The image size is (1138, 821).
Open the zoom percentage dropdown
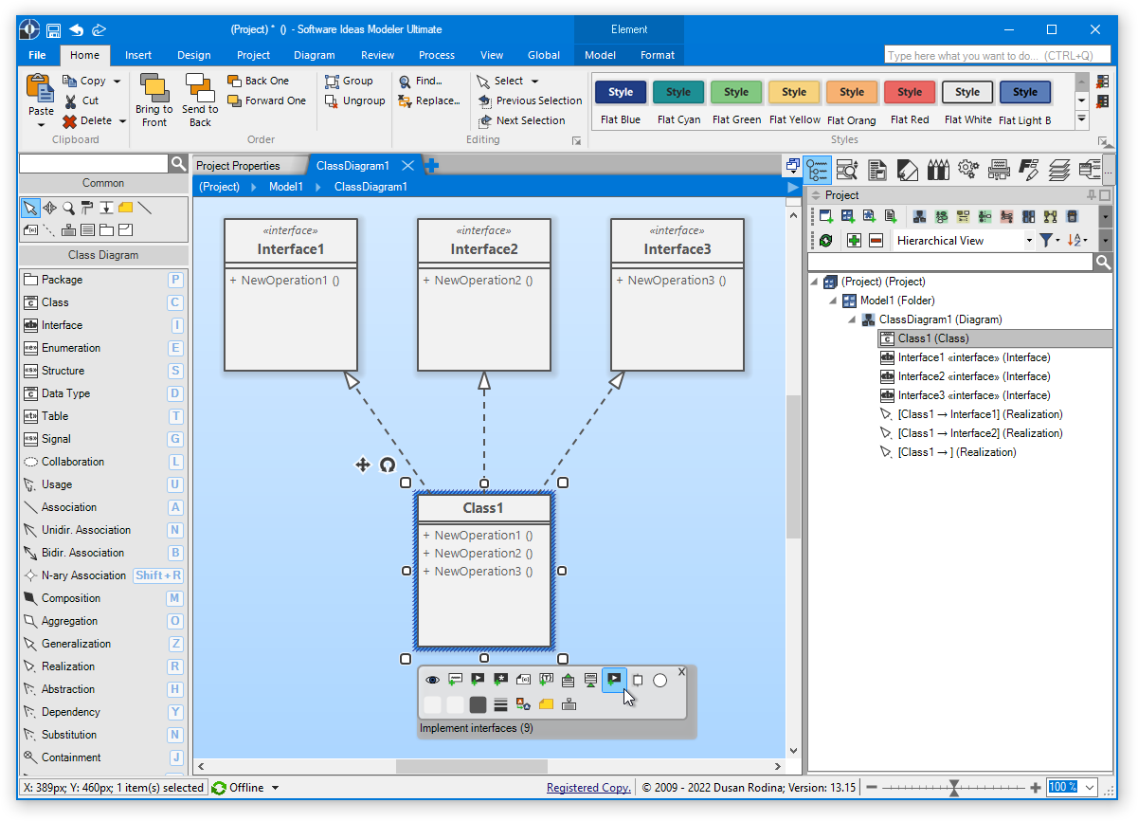[x=1090, y=788]
